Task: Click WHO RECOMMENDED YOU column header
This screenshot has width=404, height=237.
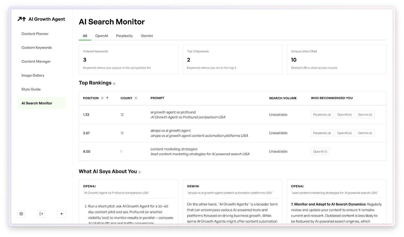Action: 332,98
